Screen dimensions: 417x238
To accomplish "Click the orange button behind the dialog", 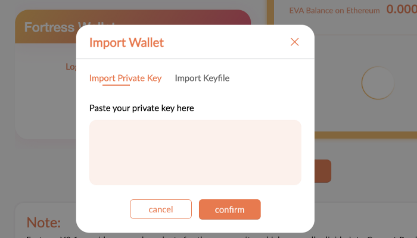I will [x=322, y=171].
